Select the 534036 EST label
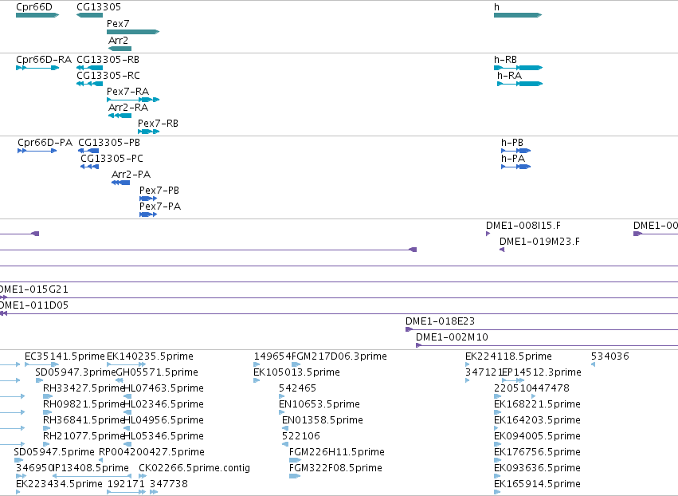 coord(610,356)
